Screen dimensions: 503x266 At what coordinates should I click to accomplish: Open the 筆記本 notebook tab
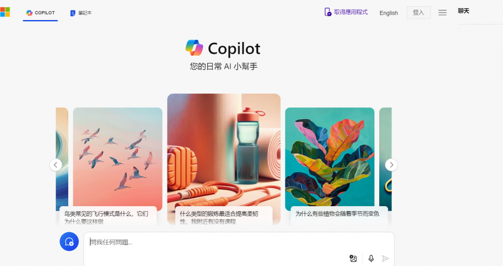tap(81, 13)
